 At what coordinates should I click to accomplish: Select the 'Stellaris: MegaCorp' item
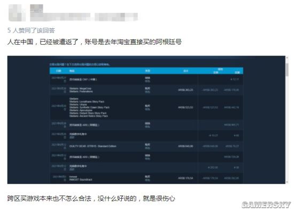(x=80, y=88)
